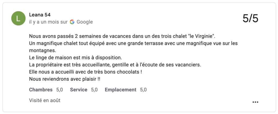Click the "il y a un mois sur" timestamp
The width and height of the screenshot is (278, 114).
point(48,22)
